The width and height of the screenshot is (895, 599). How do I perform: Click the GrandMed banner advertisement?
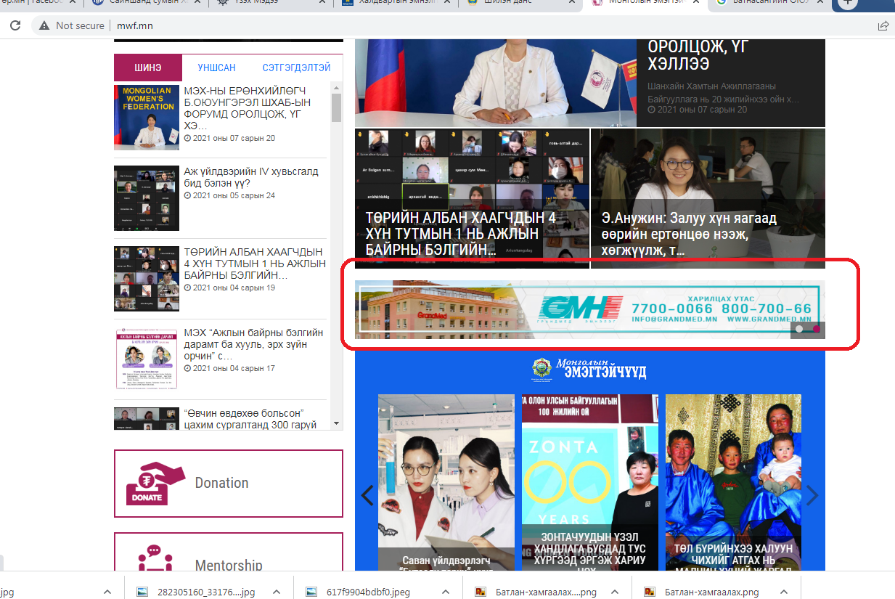pos(589,309)
